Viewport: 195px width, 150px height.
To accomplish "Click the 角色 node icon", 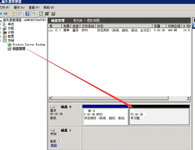I will coord(5,24).
